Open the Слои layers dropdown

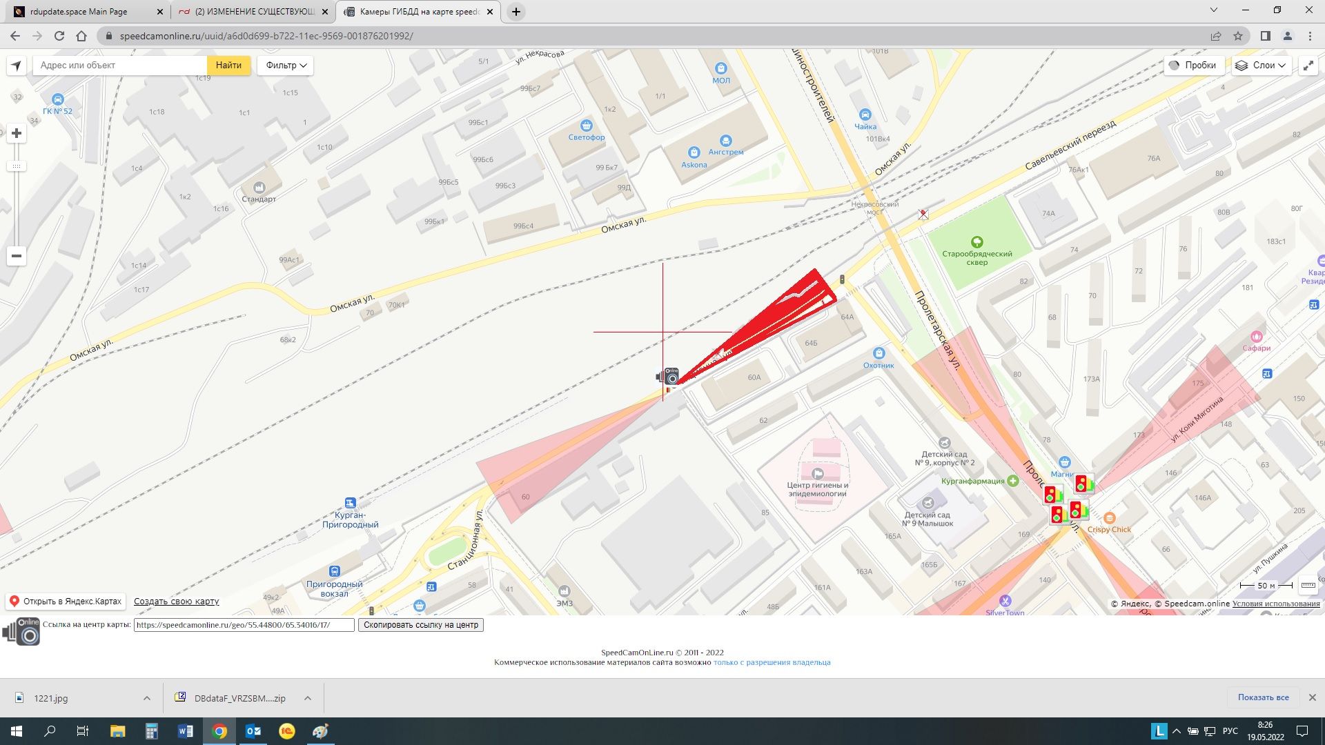coord(1262,66)
